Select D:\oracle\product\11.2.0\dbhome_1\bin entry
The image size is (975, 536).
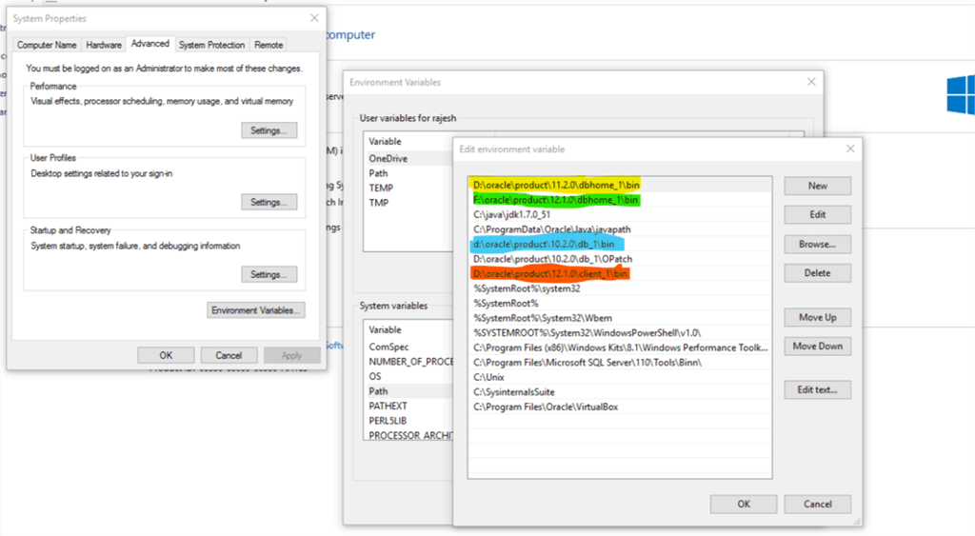[619, 185]
